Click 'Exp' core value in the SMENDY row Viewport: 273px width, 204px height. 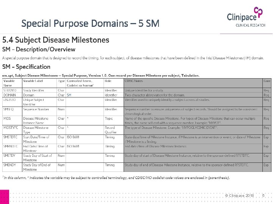[266, 165]
